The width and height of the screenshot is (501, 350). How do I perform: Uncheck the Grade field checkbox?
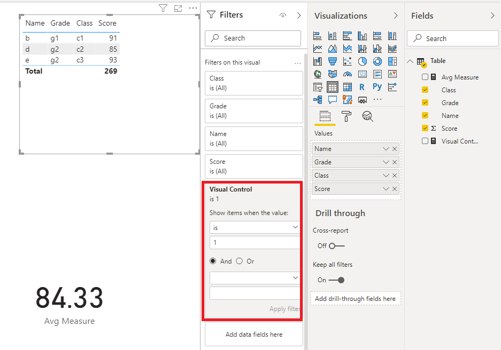tap(425, 102)
